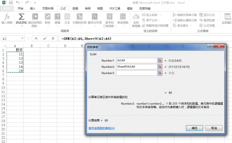Click Error Checking (错误检查)
The height and width of the screenshot is (143, 232).
207,20
